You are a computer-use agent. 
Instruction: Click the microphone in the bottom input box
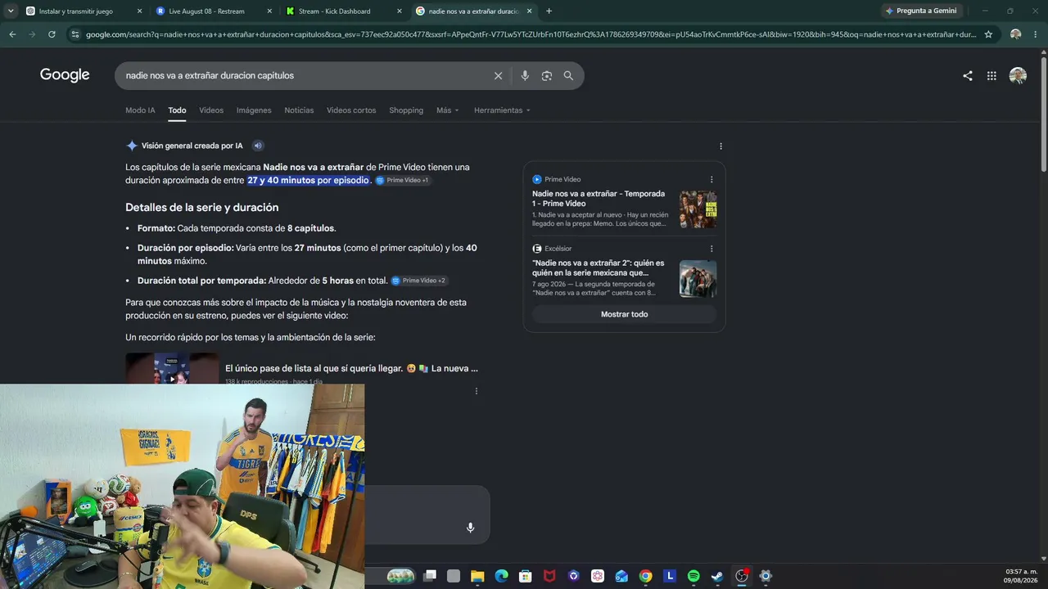(470, 528)
